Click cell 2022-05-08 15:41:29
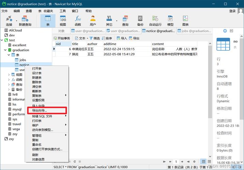This screenshot has width=244, height=170. [x=127, y=54]
